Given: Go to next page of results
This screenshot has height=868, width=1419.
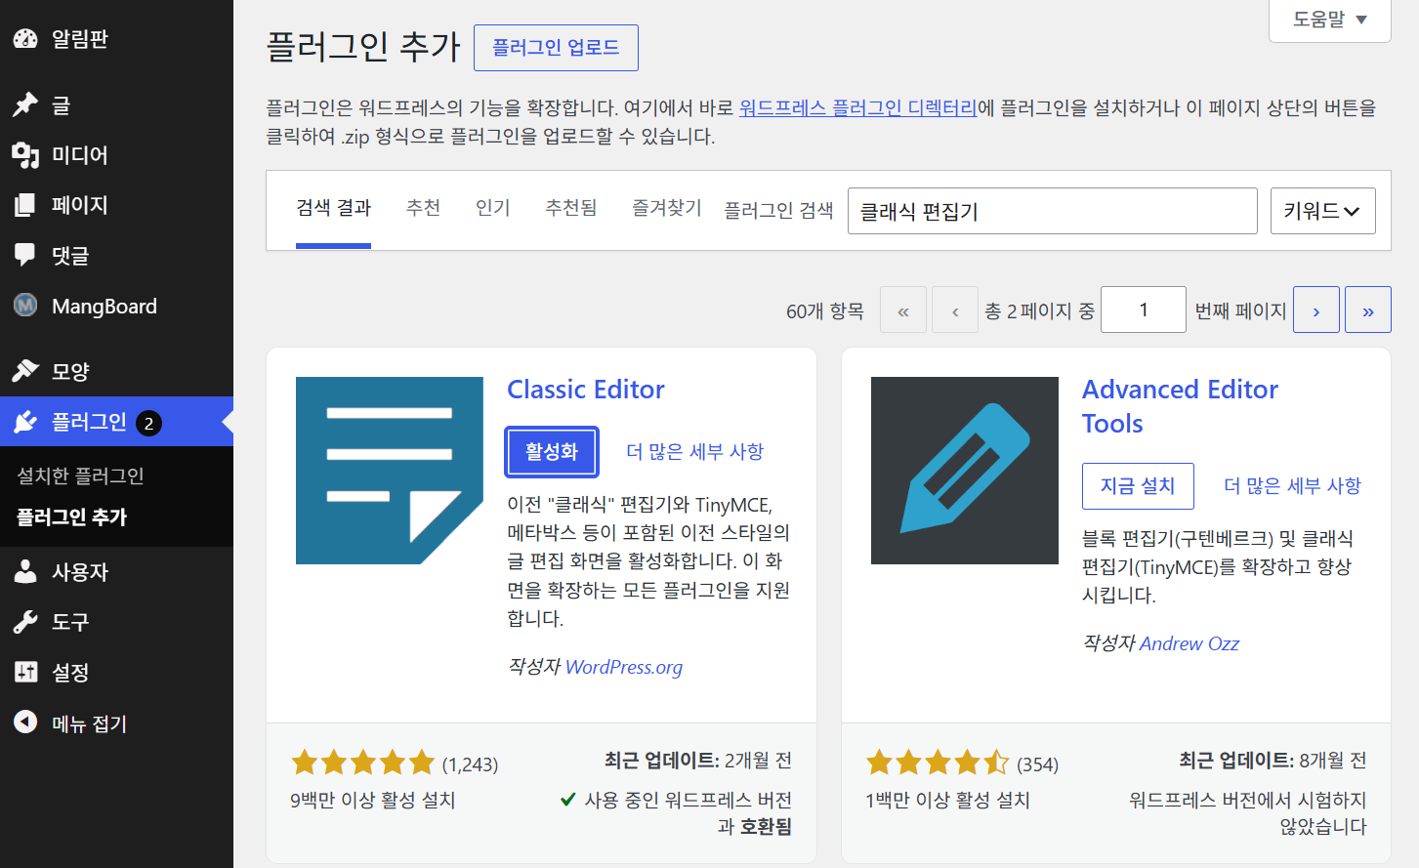Looking at the screenshot, I should point(1316,310).
